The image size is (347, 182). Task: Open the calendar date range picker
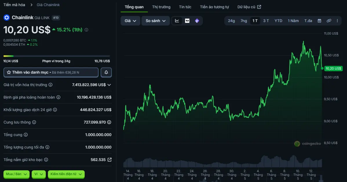click(319, 21)
